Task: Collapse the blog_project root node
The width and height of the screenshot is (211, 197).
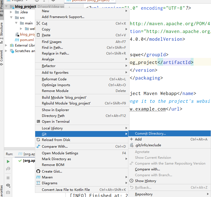Action: (6, 6)
